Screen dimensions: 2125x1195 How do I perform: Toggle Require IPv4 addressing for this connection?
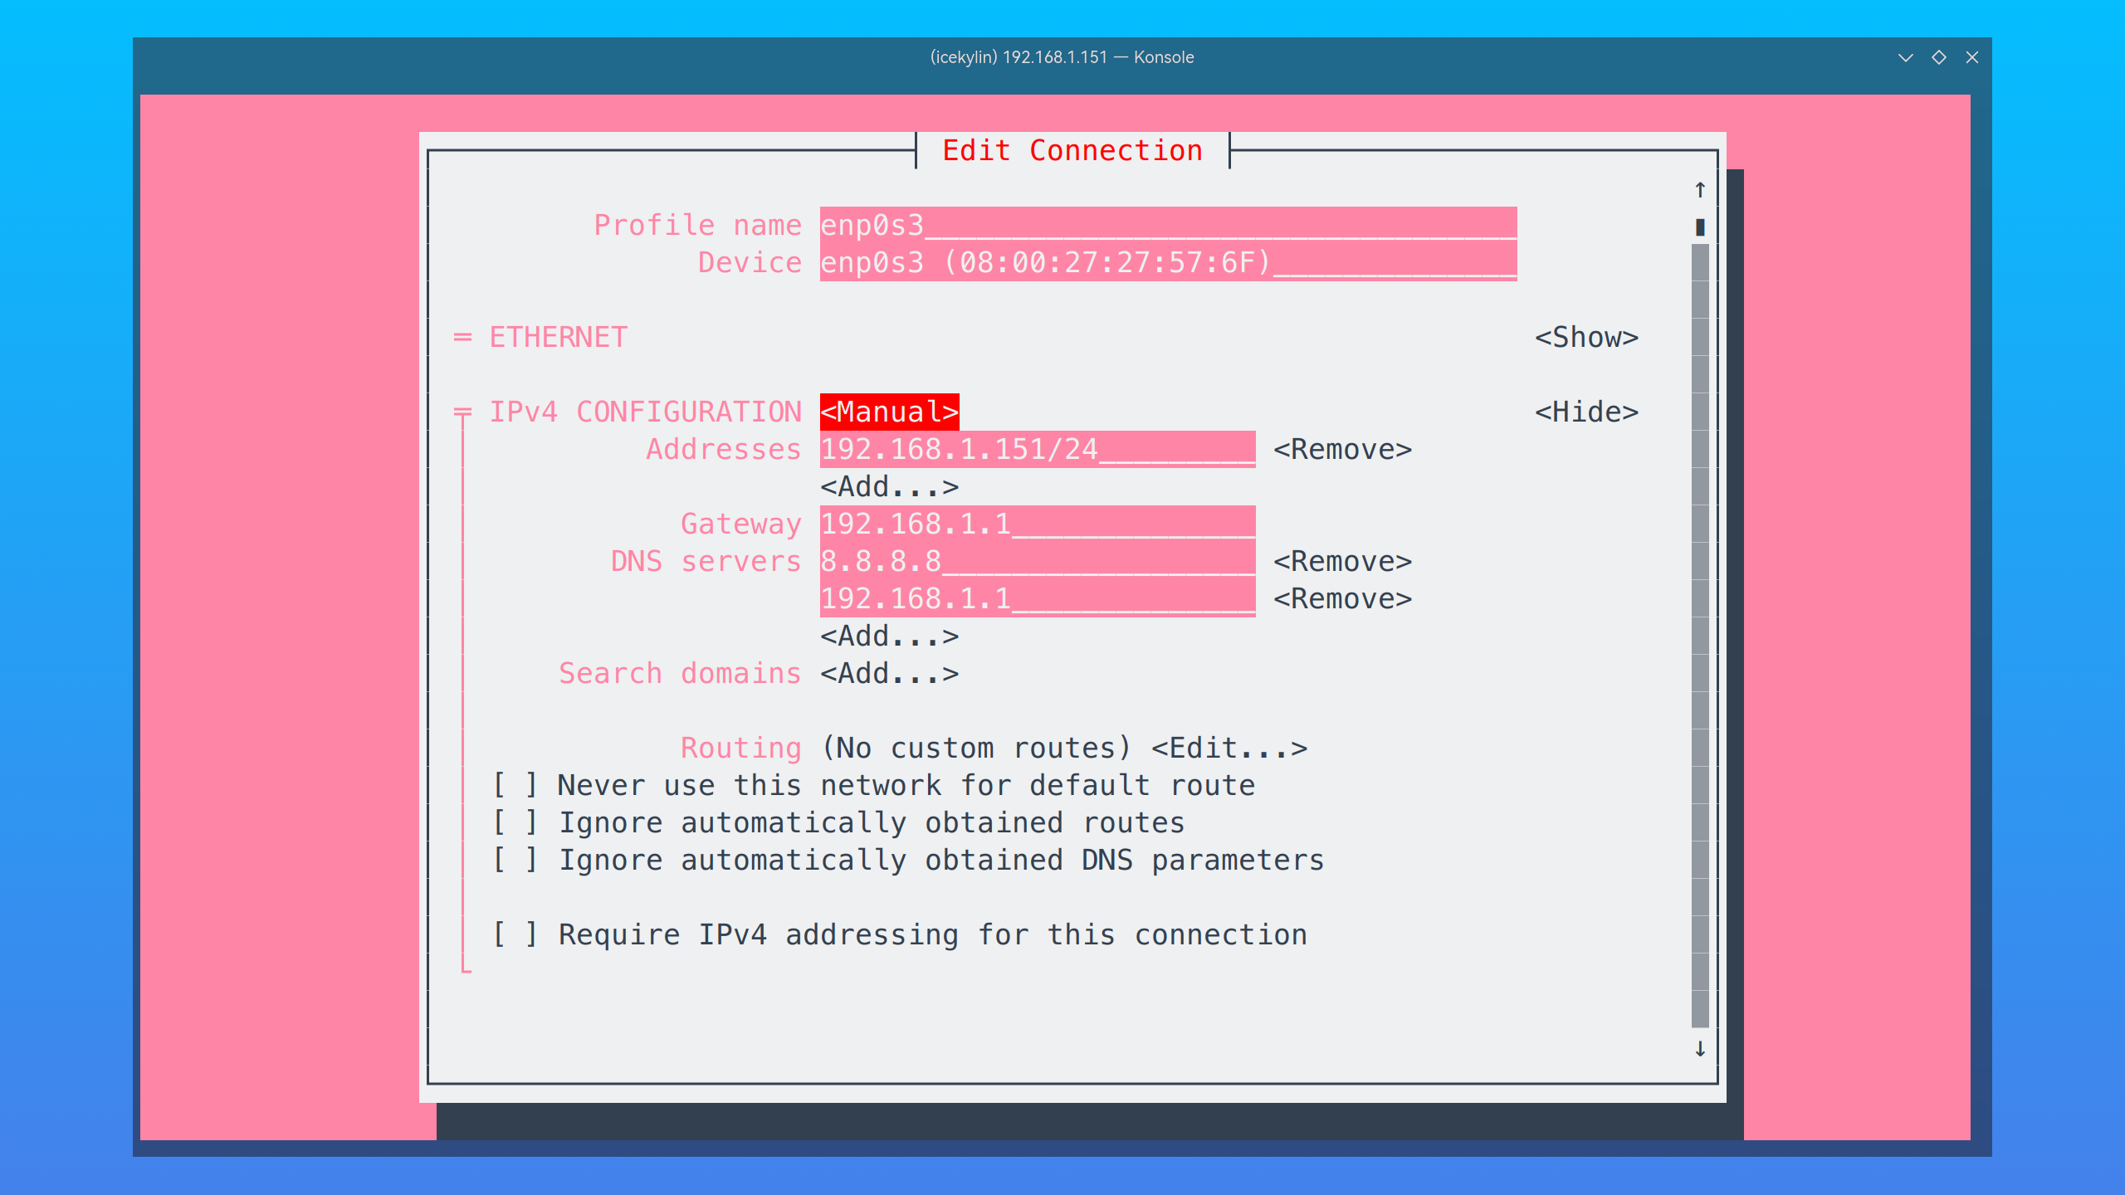click(x=900, y=934)
